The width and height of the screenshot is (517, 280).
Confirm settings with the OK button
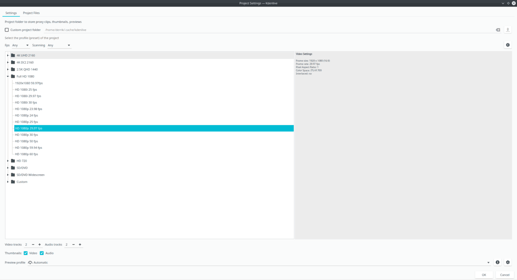coord(483,274)
